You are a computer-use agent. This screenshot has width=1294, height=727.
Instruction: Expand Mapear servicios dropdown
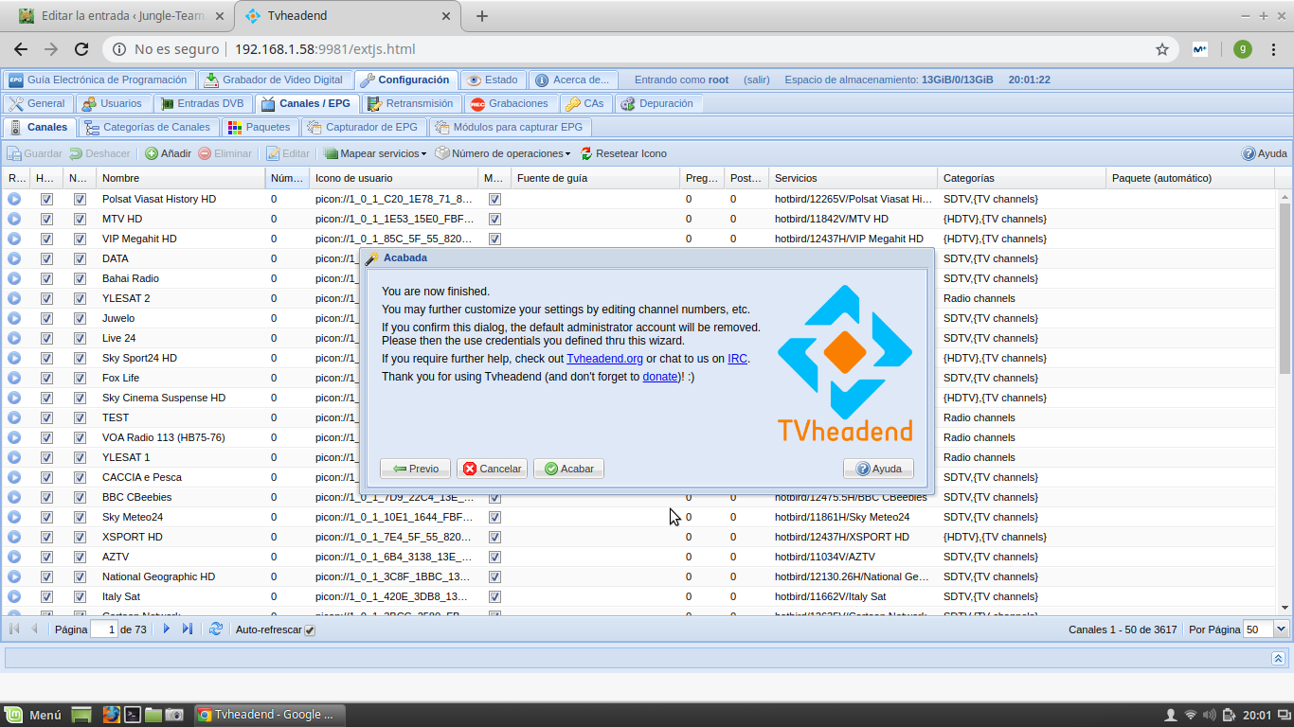coord(375,153)
